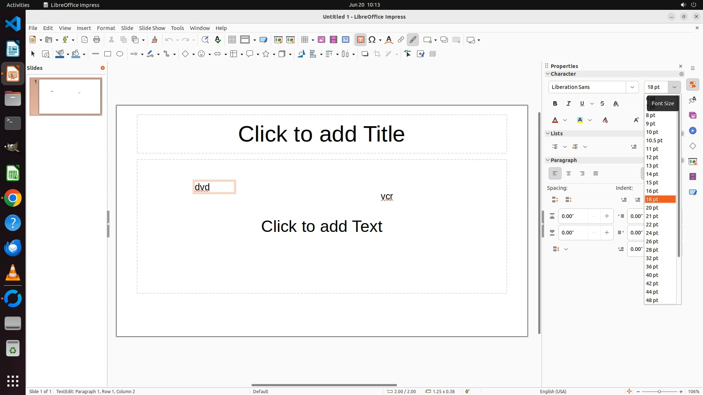Open the Slide Show menu
703x395 pixels.
click(152, 28)
